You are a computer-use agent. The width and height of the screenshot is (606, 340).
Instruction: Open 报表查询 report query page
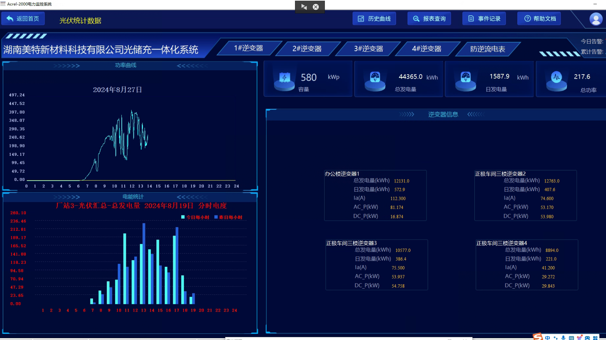(x=429, y=19)
